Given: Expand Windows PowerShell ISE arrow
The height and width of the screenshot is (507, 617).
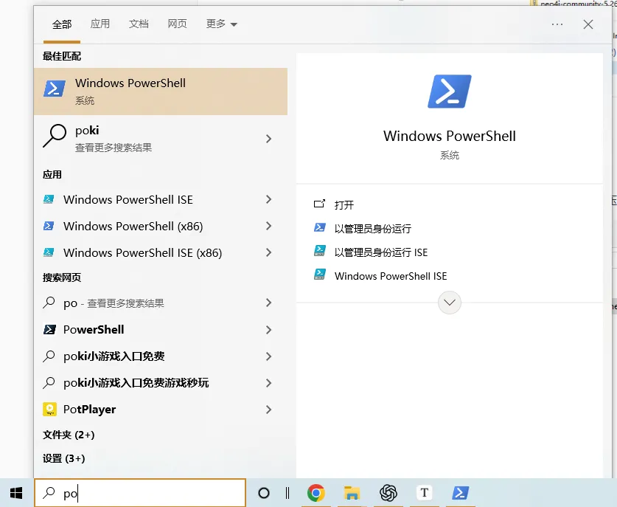Looking at the screenshot, I should (268, 199).
